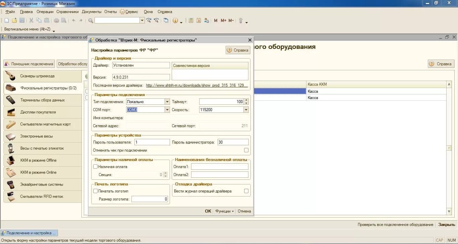Click the undo arrow icon
The height and width of the screenshot is (244, 458).
coord(74,20)
